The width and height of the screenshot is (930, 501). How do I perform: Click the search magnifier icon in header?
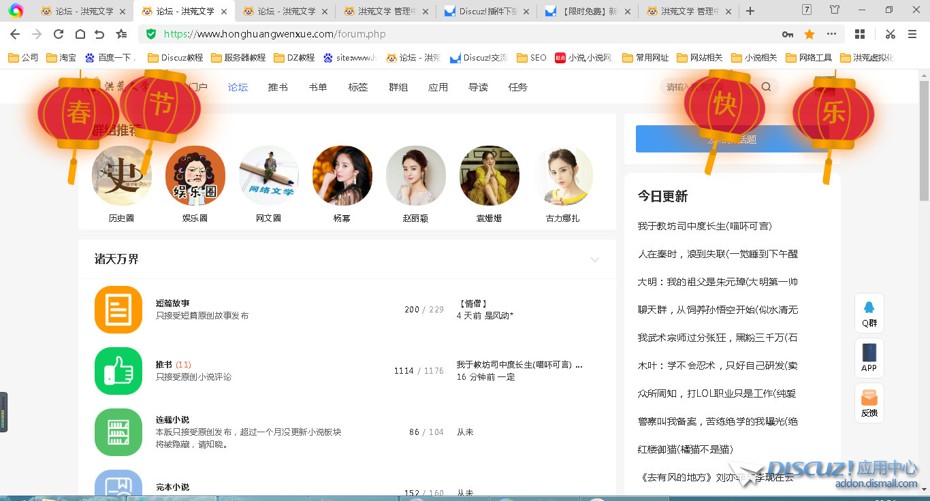[x=766, y=87]
